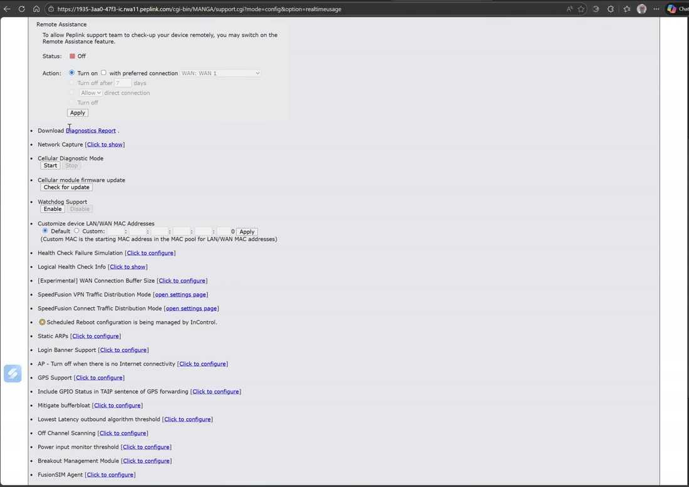Image resolution: width=689 pixels, height=487 pixels.
Task: Open the browser Extensions puzzle icon
Action: click(x=611, y=9)
